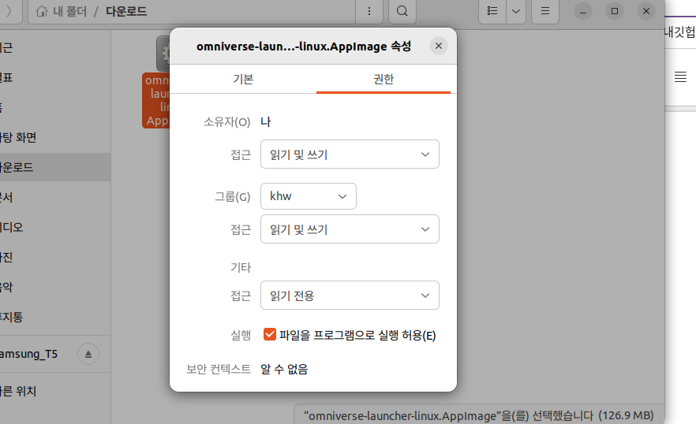Open Samsung_T5 in the sidebar

point(29,354)
